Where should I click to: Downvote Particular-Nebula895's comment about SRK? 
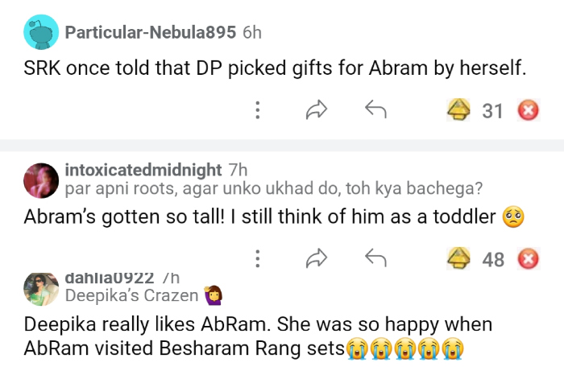[528, 110]
